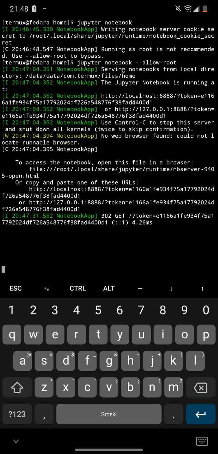Collapse keyboard with the down chevron
The width and height of the screenshot is (218, 454).
(16, 441)
